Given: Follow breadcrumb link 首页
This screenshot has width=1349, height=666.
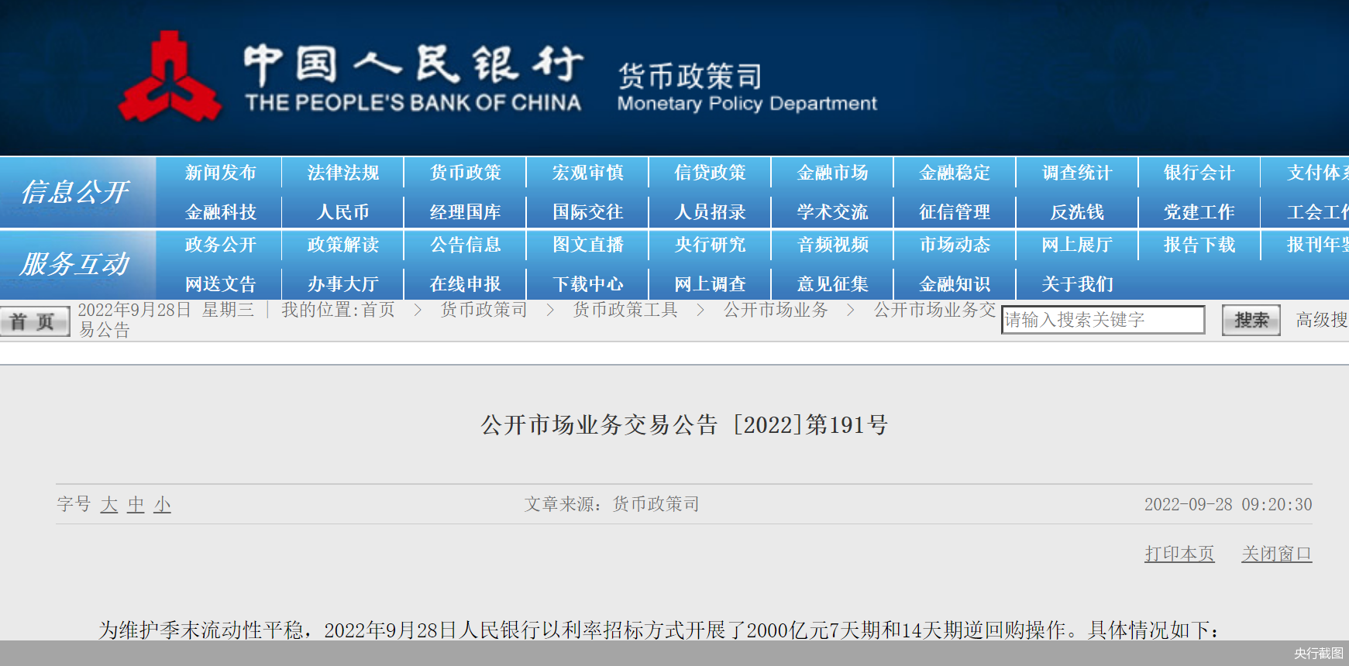Looking at the screenshot, I should 378,310.
